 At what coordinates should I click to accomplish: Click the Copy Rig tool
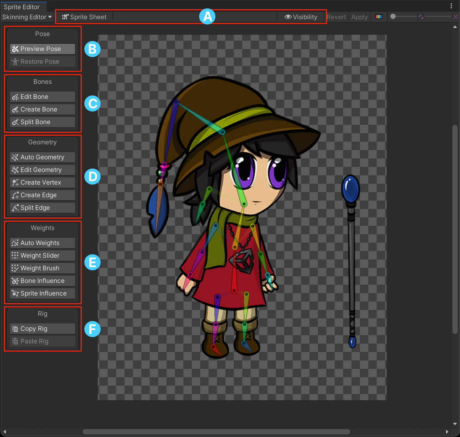click(x=43, y=329)
